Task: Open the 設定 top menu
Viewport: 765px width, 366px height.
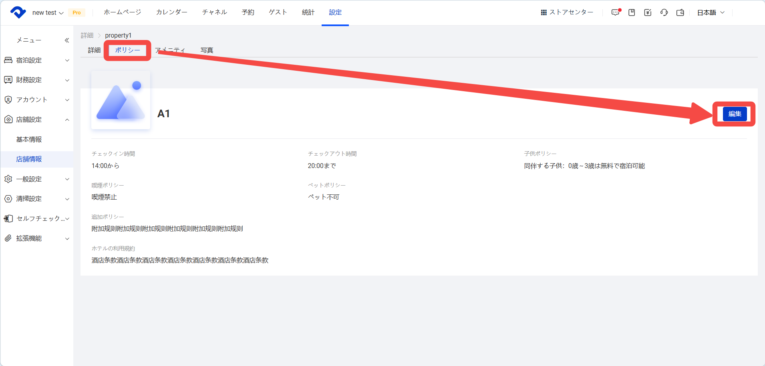Action: click(335, 12)
